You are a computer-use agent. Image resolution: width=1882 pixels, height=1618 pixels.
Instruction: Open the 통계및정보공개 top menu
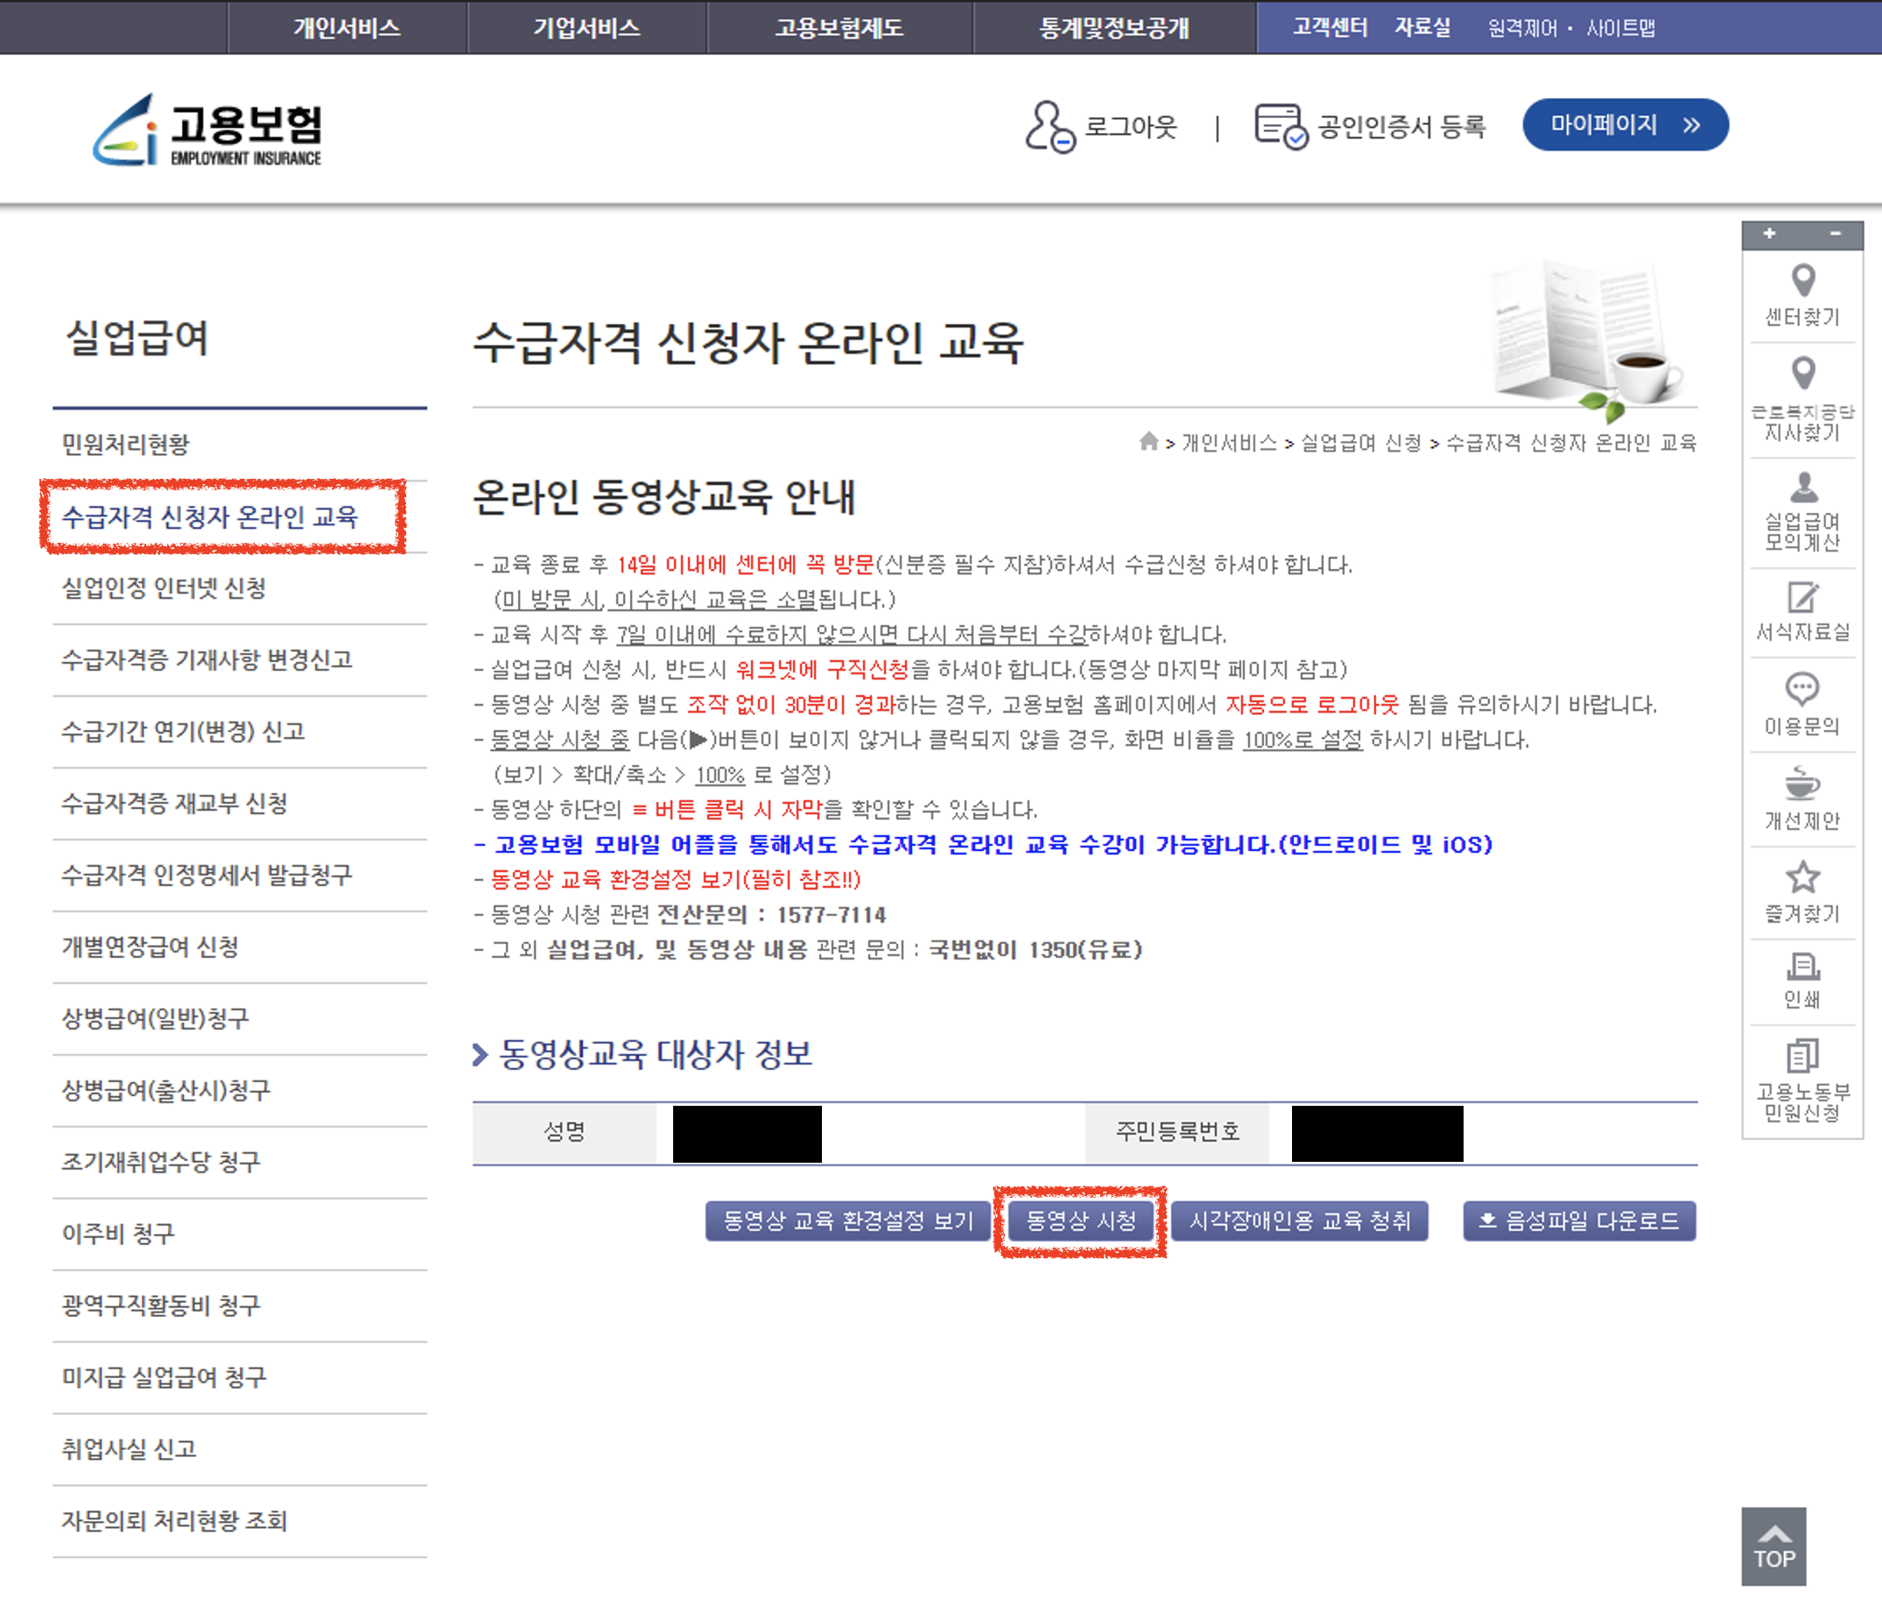click(1113, 27)
